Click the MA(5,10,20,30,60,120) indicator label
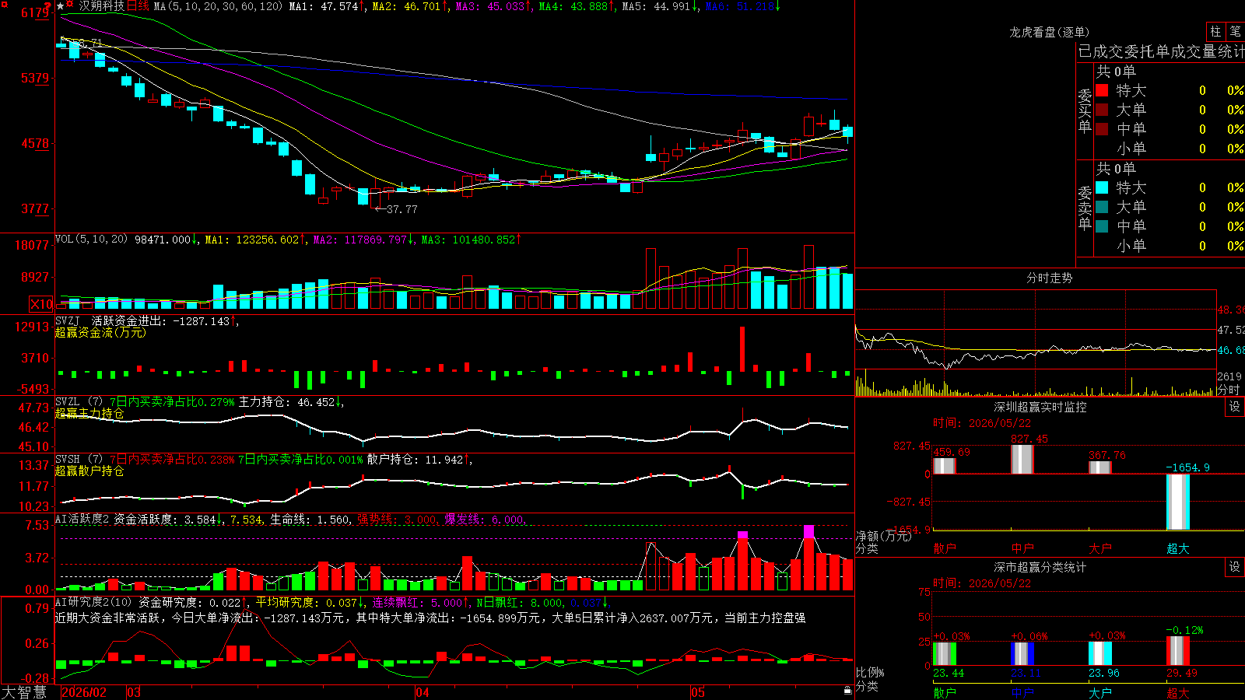 [218, 6]
